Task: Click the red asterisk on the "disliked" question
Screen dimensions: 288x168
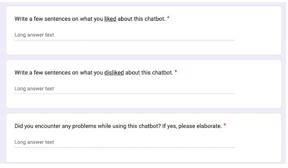Action: click(x=176, y=72)
